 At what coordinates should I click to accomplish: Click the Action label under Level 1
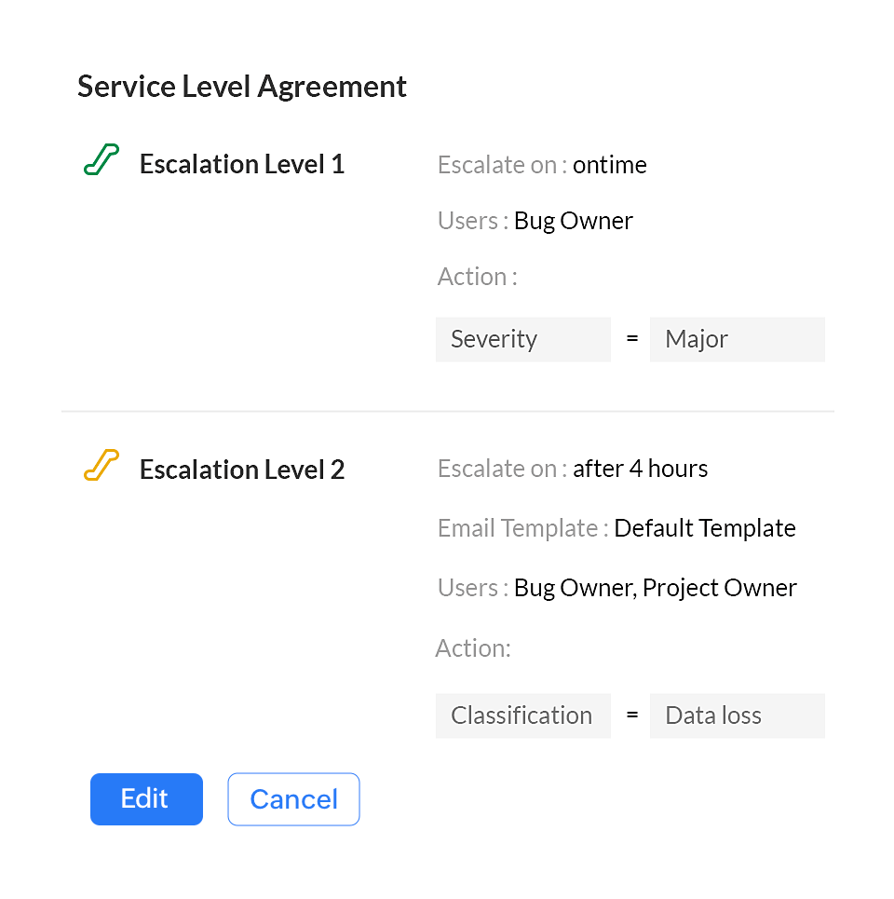coord(476,277)
